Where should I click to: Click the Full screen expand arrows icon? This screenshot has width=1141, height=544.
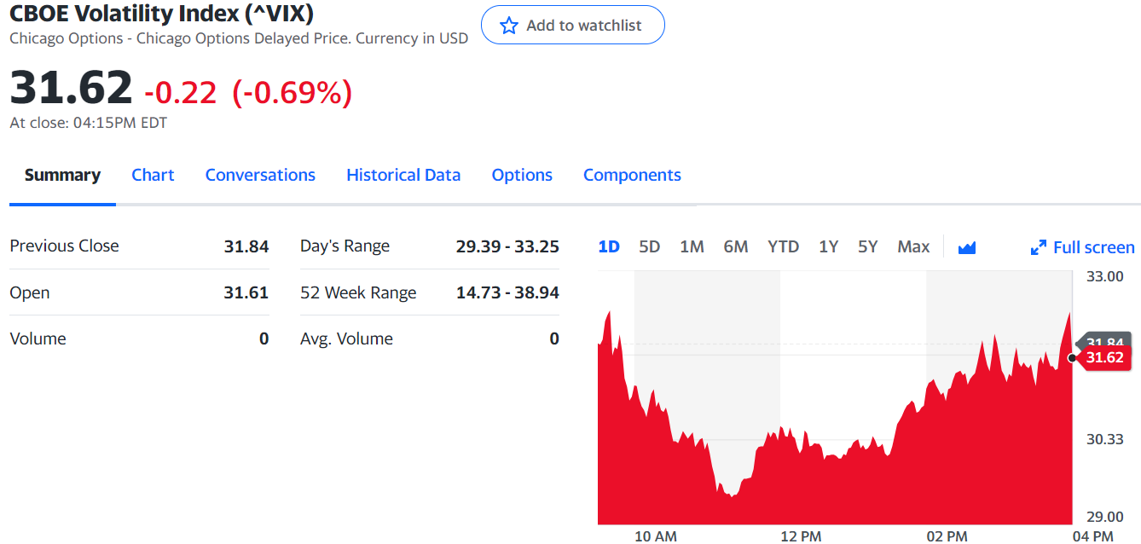click(x=1038, y=247)
